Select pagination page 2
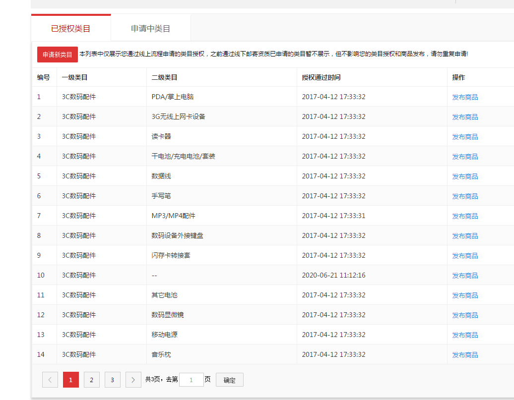514x400 pixels. pyautogui.click(x=91, y=379)
